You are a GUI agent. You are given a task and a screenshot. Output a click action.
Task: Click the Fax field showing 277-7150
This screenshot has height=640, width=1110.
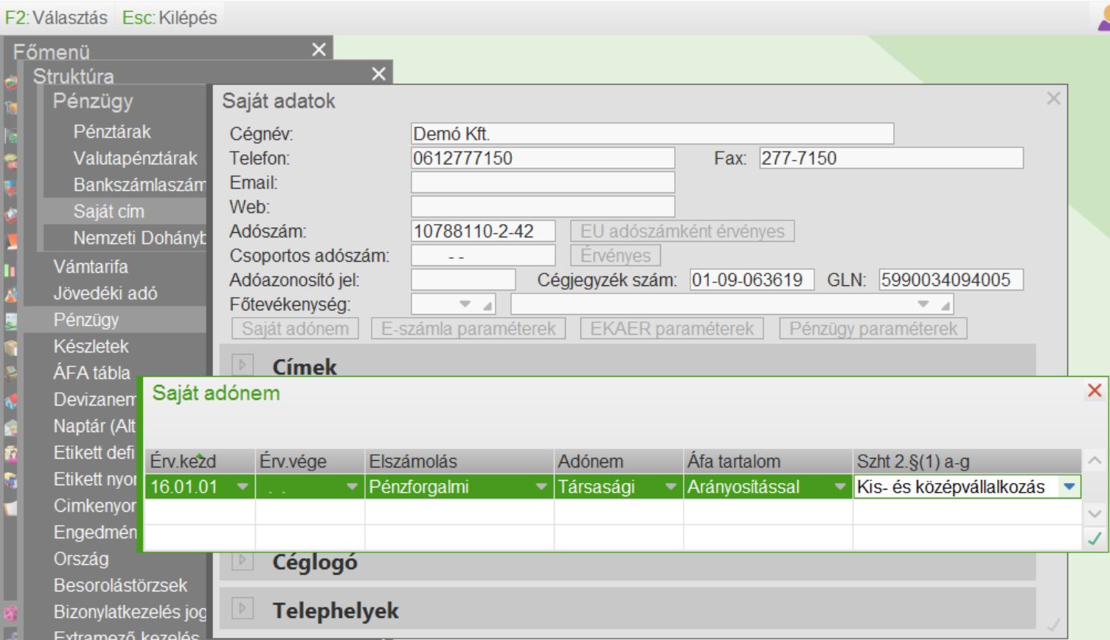(892, 158)
